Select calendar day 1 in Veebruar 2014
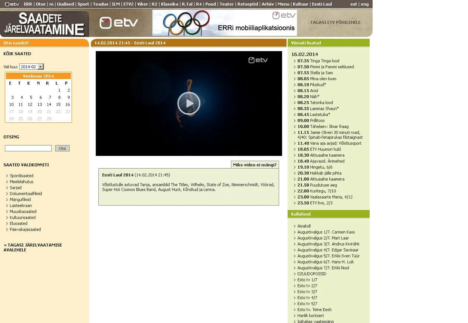Image resolution: width=468 pixels, height=323 pixels. pos(59,90)
